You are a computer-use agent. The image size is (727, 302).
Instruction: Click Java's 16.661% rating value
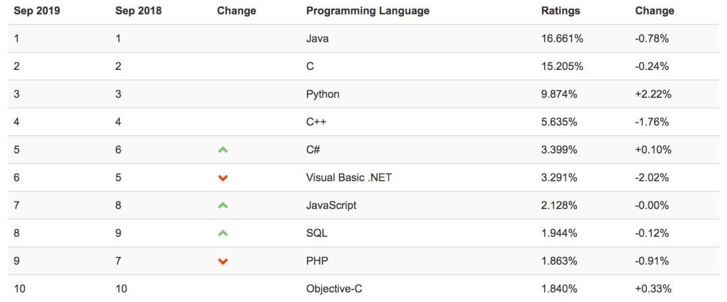[562, 39]
